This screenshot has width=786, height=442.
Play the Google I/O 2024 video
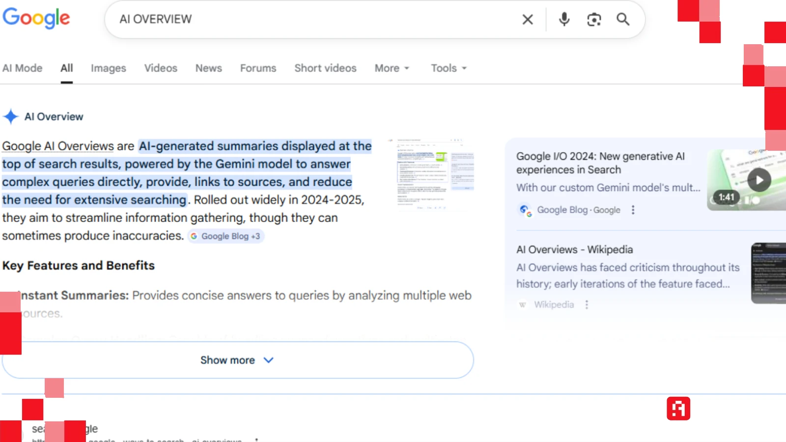coord(758,180)
